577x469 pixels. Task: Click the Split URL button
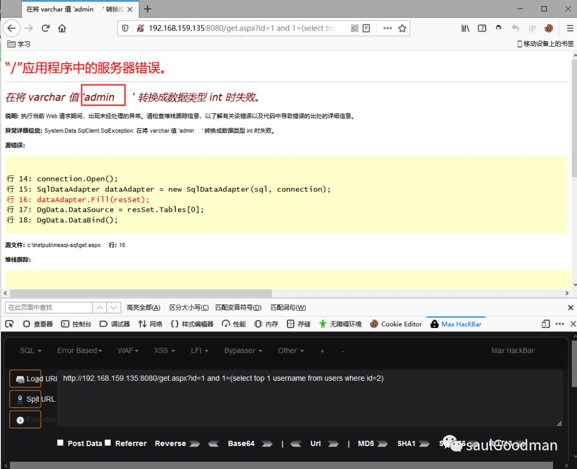pos(26,399)
